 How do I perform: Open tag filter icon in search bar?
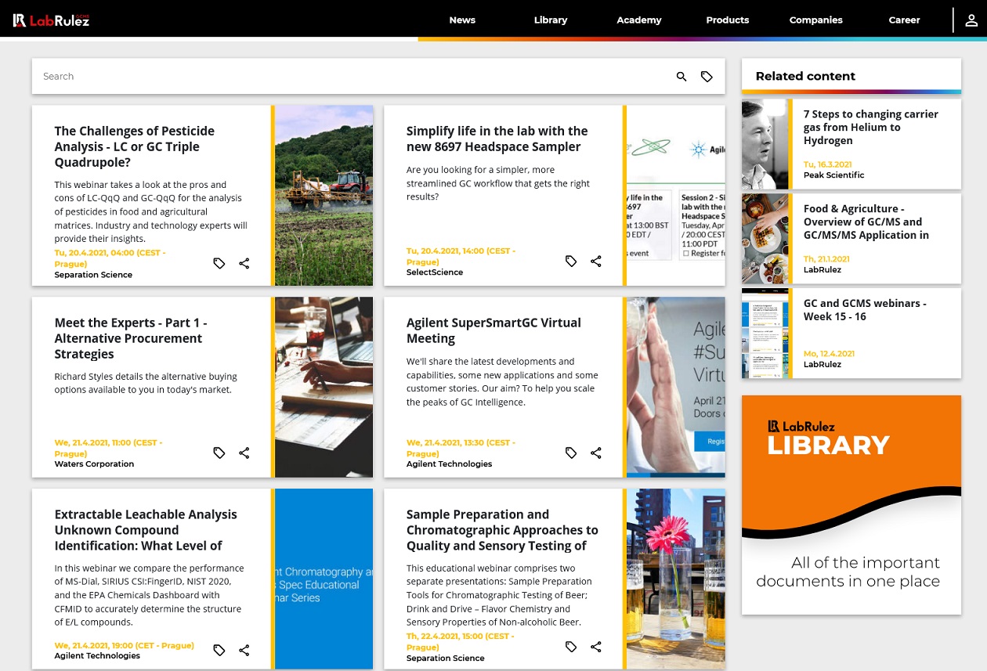pos(707,77)
